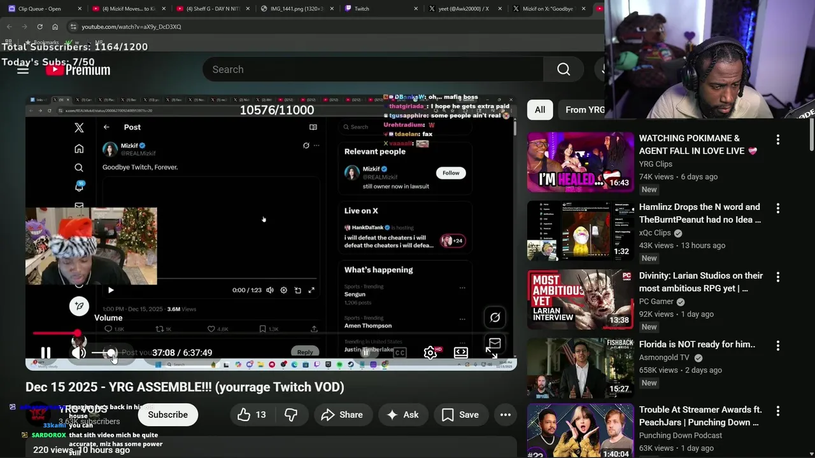
Task: Open browser home page button
Action: click(55, 27)
